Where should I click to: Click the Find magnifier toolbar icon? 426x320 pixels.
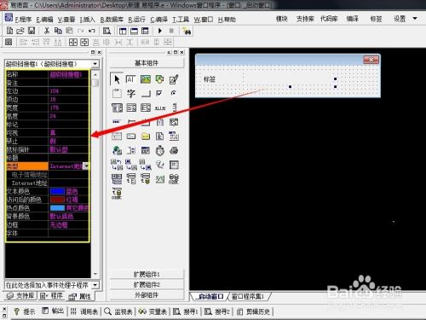tap(106, 31)
